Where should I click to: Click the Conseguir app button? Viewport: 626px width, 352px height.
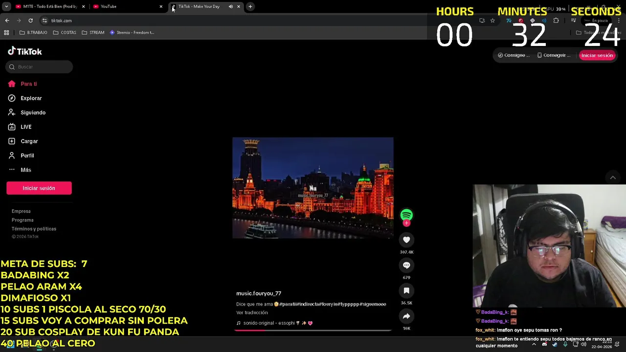554,55
